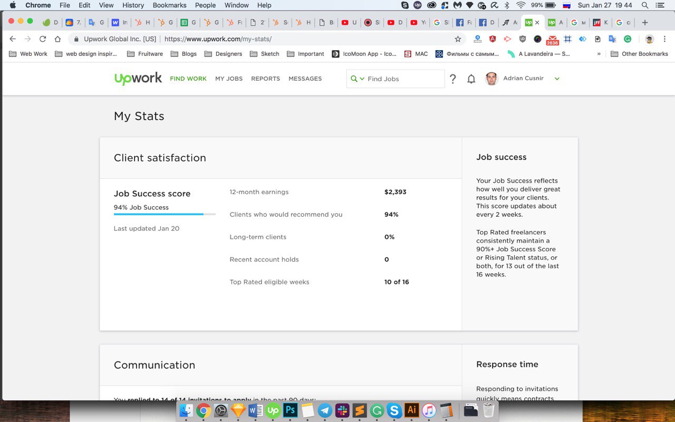Click the Grammarly extension icon in toolbar

click(628, 39)
